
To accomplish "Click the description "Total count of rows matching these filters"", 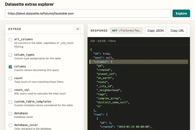I will tap(39, 82).
